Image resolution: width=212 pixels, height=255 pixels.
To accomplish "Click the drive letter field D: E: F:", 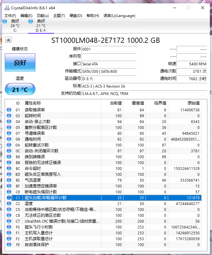I will [x=109, y=79].
